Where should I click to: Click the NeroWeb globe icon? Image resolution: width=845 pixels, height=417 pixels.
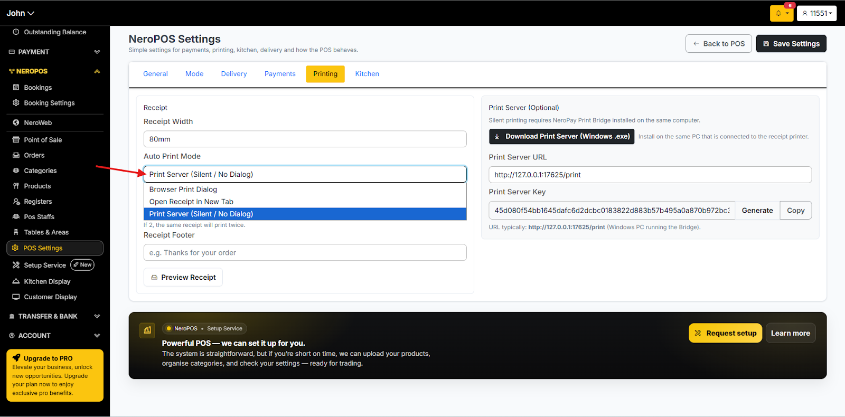click(16, 122)
